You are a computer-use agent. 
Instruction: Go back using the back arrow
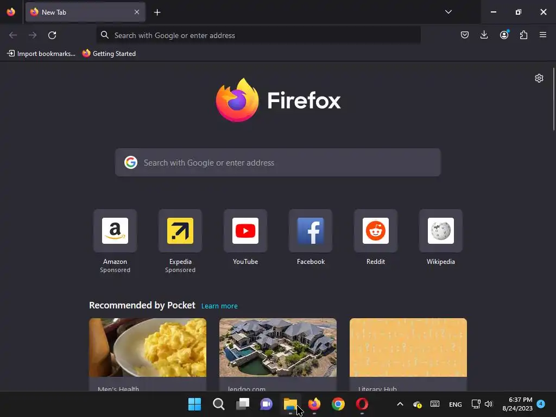[x=13, y=35]
